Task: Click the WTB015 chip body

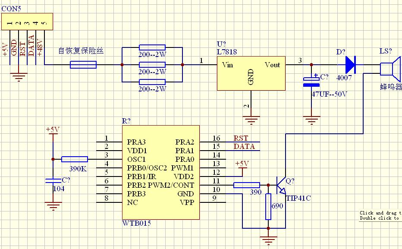Action: click(x=160, y=173)
